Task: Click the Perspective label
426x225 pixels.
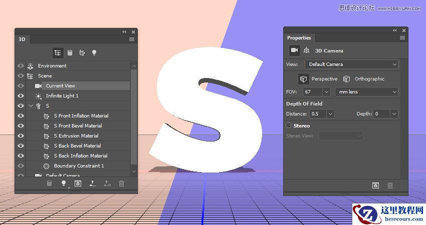Action: tap(324, 79)
